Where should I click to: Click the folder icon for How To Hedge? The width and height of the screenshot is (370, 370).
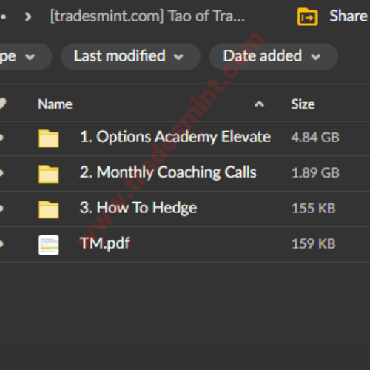click(x=49, y=209)
